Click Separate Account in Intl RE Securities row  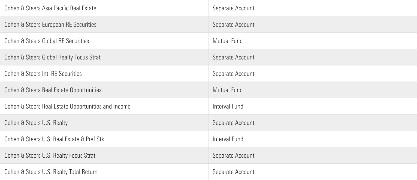(x=233, y=74)
